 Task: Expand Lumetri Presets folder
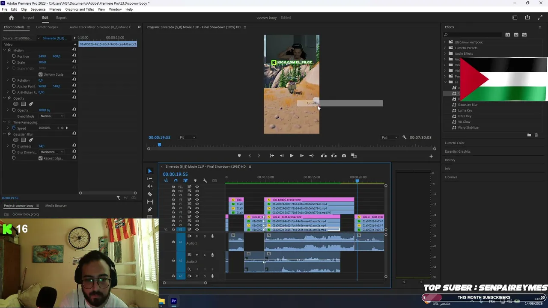click(445, 48)
